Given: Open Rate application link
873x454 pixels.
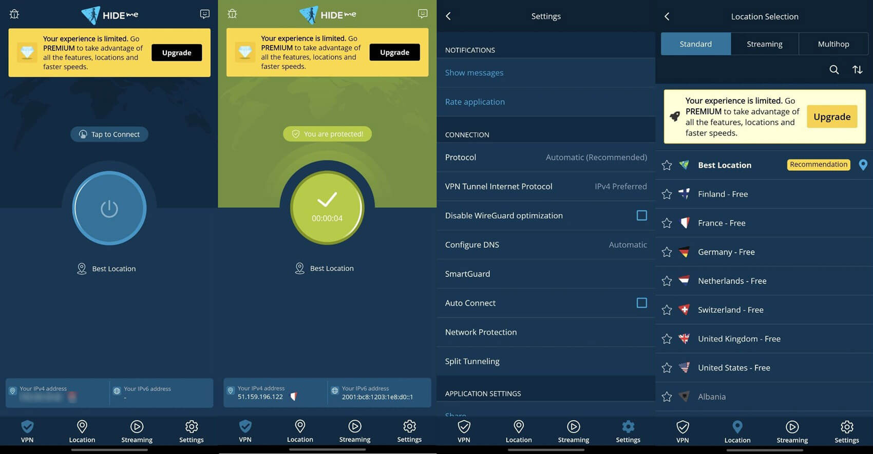Looking at the screenshot, I should point(475,102).
